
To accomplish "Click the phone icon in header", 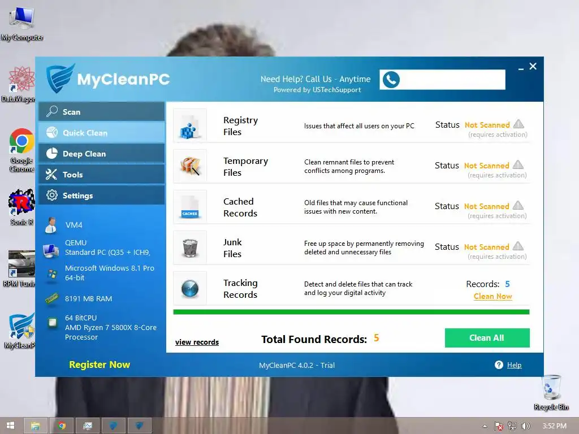I will pos(391,79).
